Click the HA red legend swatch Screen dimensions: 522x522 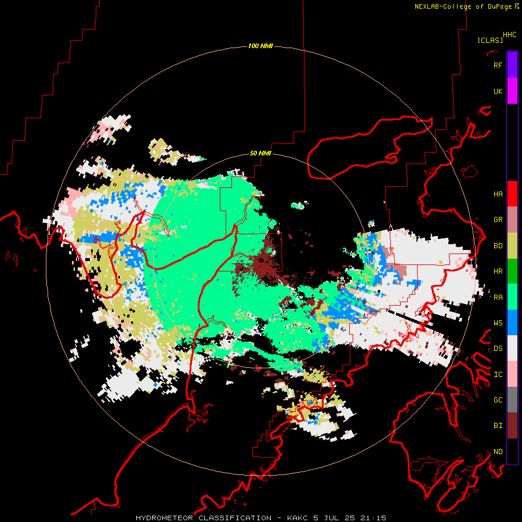coord(512,194)
